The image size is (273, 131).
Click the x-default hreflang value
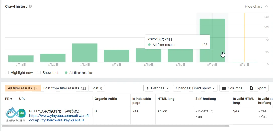click(x=205, y=111)
